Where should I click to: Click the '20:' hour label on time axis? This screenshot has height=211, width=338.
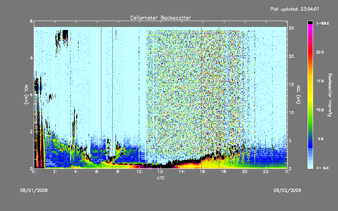[245, 172]
